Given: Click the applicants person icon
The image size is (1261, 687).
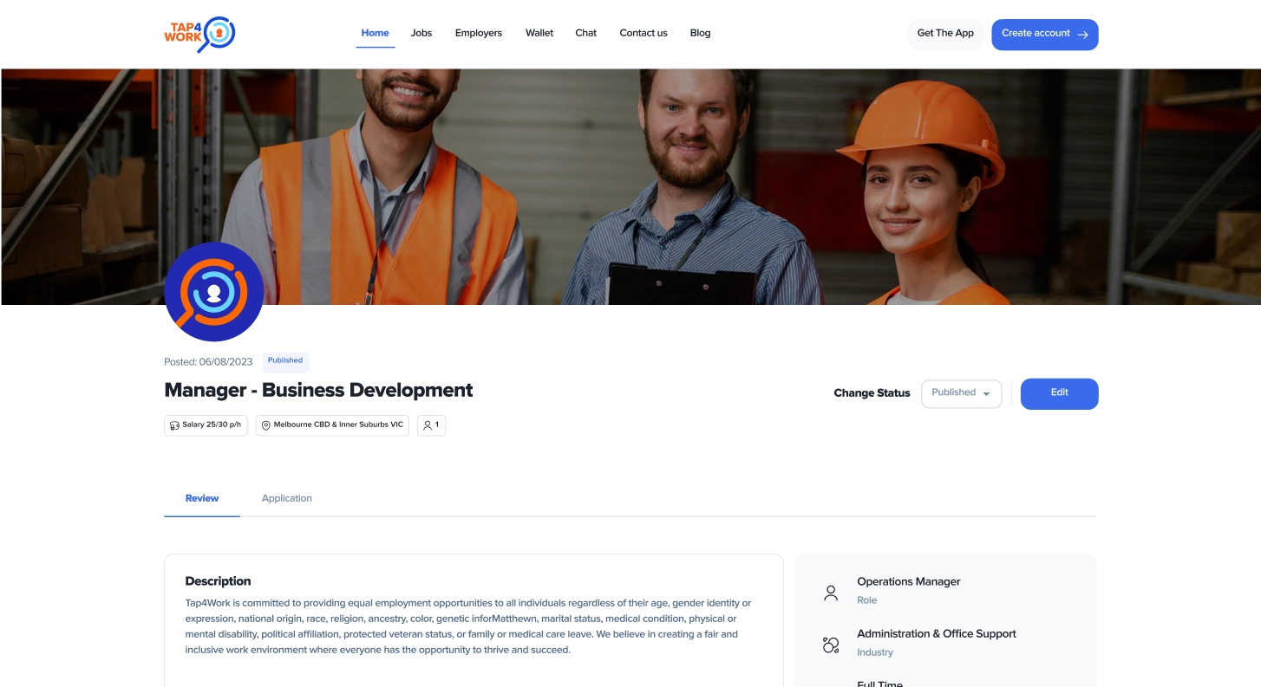Looking at the screenshot, I should [428, 425].
